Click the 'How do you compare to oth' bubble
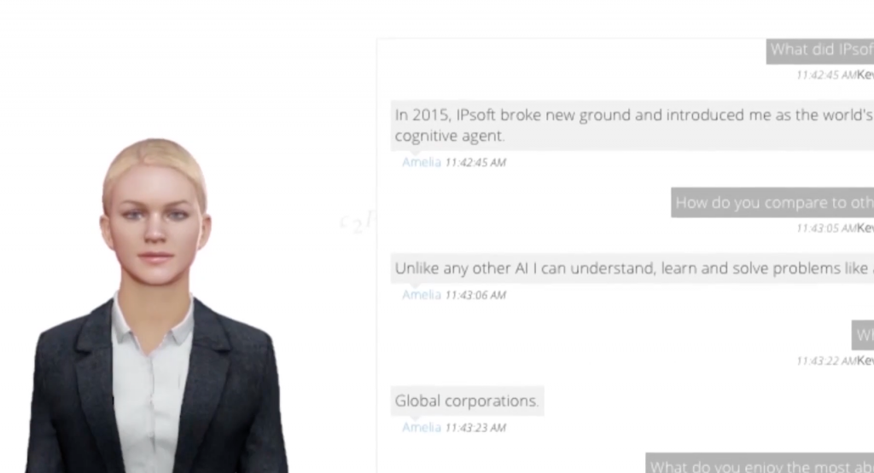Image resolution: width=874 pixels, height=473 pixels. tap(772, 203)
